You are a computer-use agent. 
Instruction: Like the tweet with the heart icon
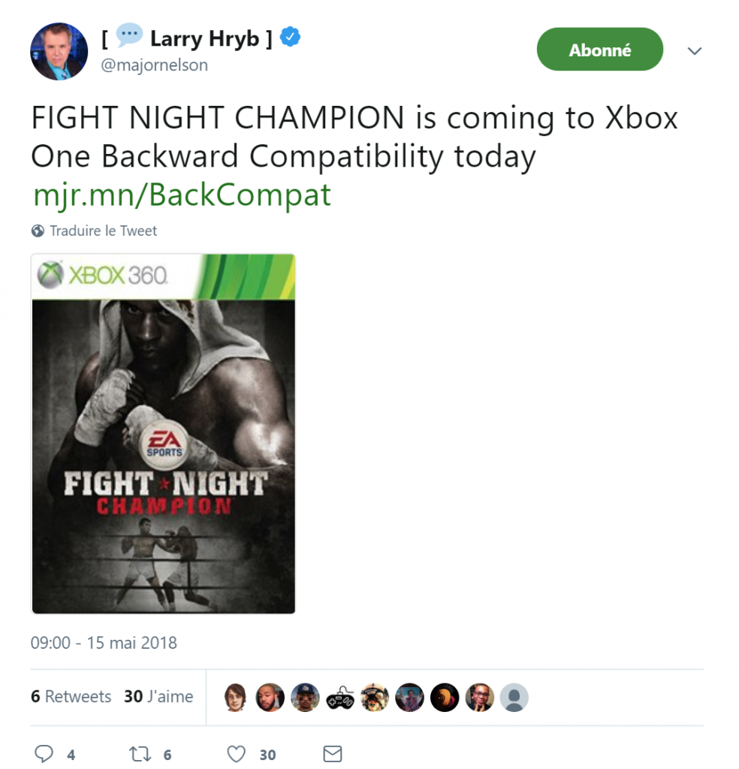[x=236, y=754]
